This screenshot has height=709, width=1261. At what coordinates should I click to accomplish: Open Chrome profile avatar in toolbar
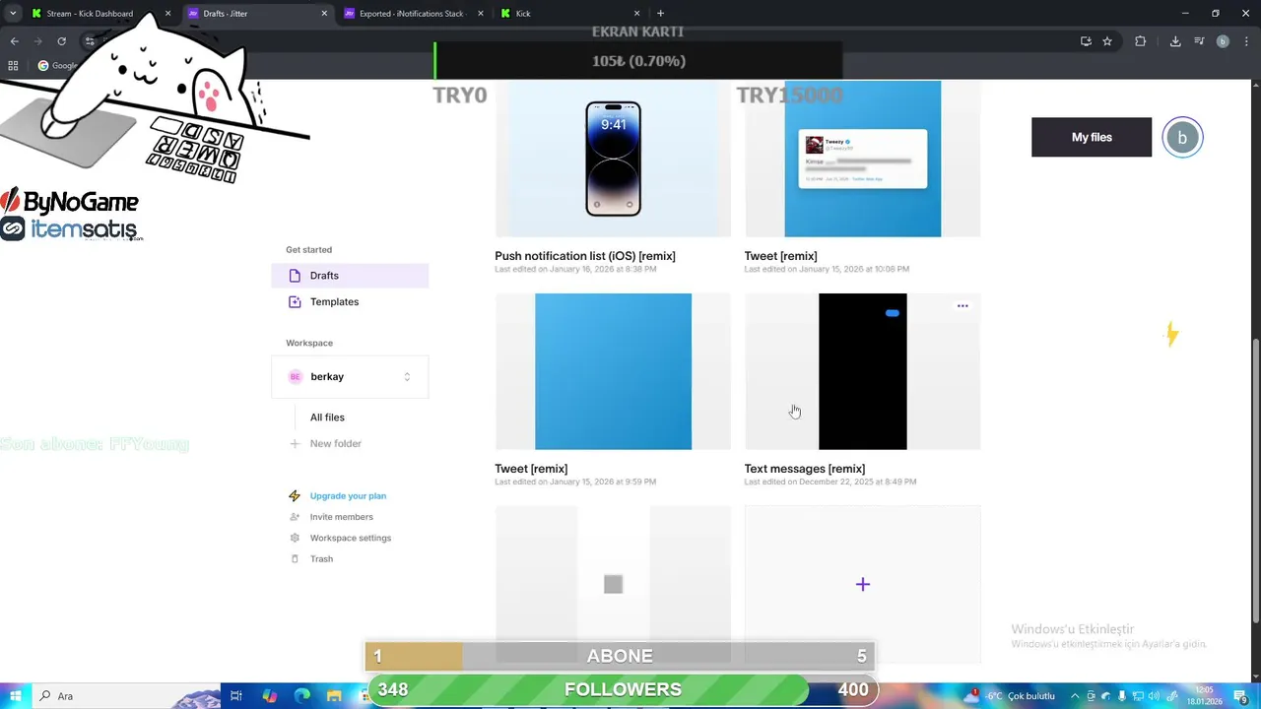pos(1223,41)
